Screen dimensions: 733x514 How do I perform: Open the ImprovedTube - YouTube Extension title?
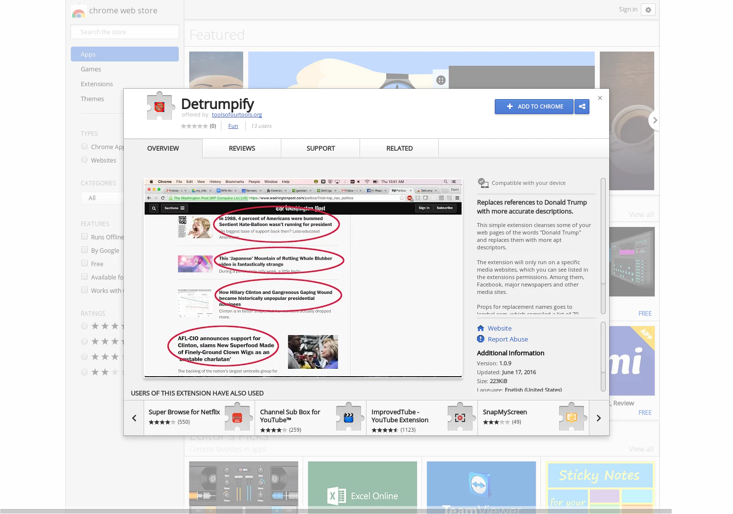coord(400,416)
